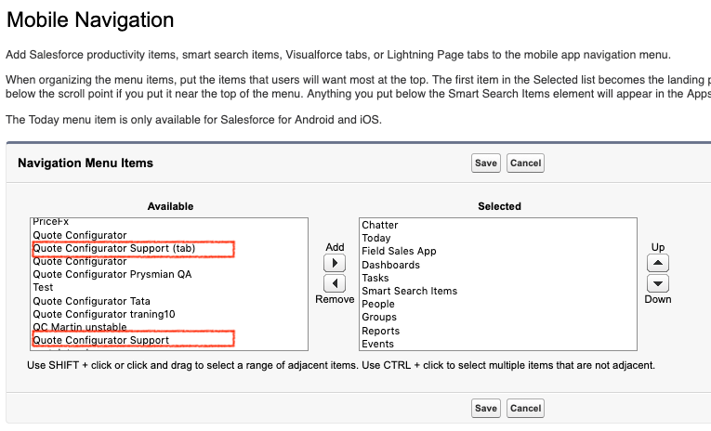Screen dimensions: 711x431
Task: Select Groups in Selected list
Action: (498, 318)
